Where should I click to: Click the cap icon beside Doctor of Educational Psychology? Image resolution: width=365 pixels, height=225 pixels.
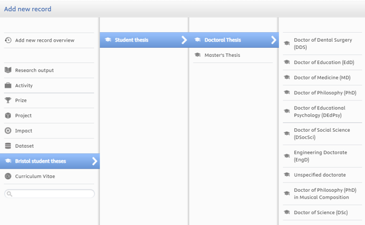pyautogui.click(x=287, y=111)
